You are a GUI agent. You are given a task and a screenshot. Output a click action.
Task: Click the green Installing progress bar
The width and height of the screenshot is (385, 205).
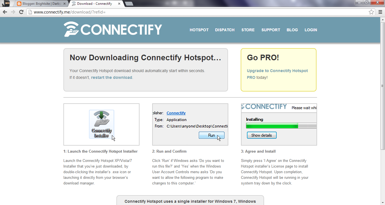[x=271, y=126]
